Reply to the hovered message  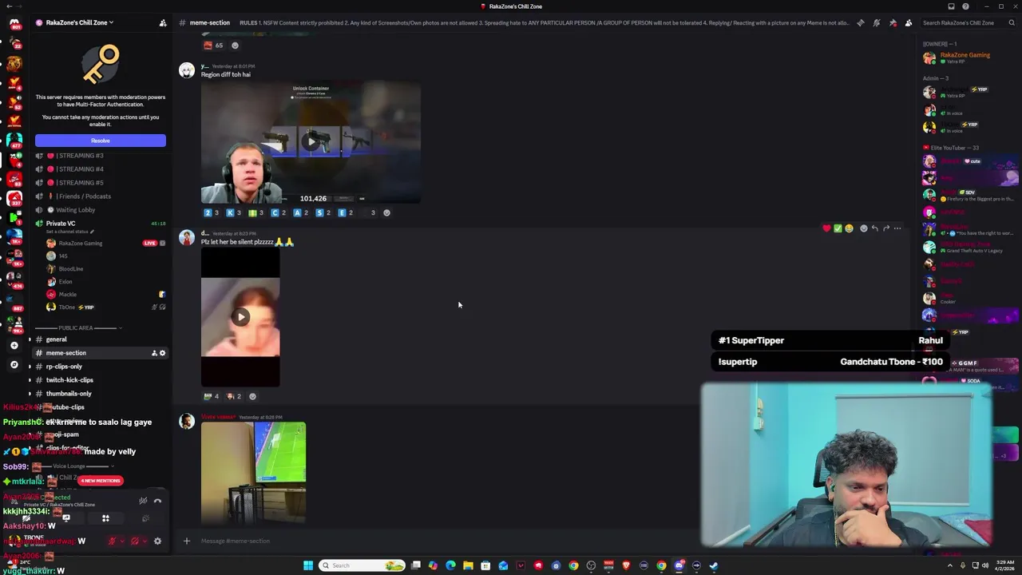(x=874, y=228)
